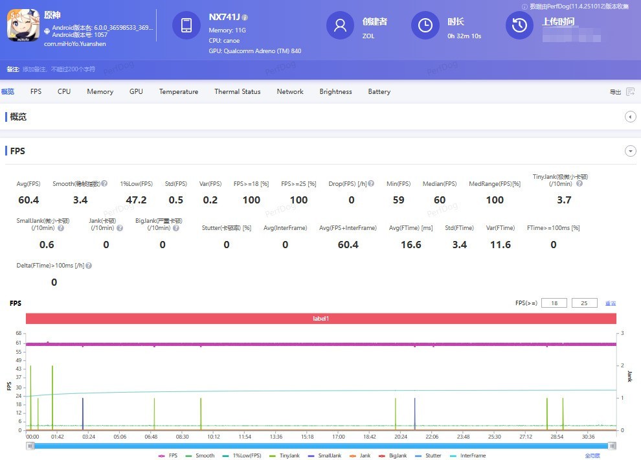
Task: Click the export icon beside 导出
Action: click(630, 92)
